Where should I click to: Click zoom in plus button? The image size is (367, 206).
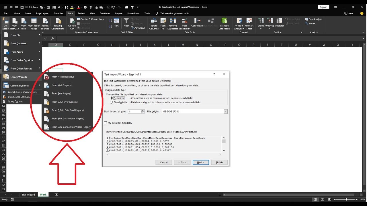357,199
